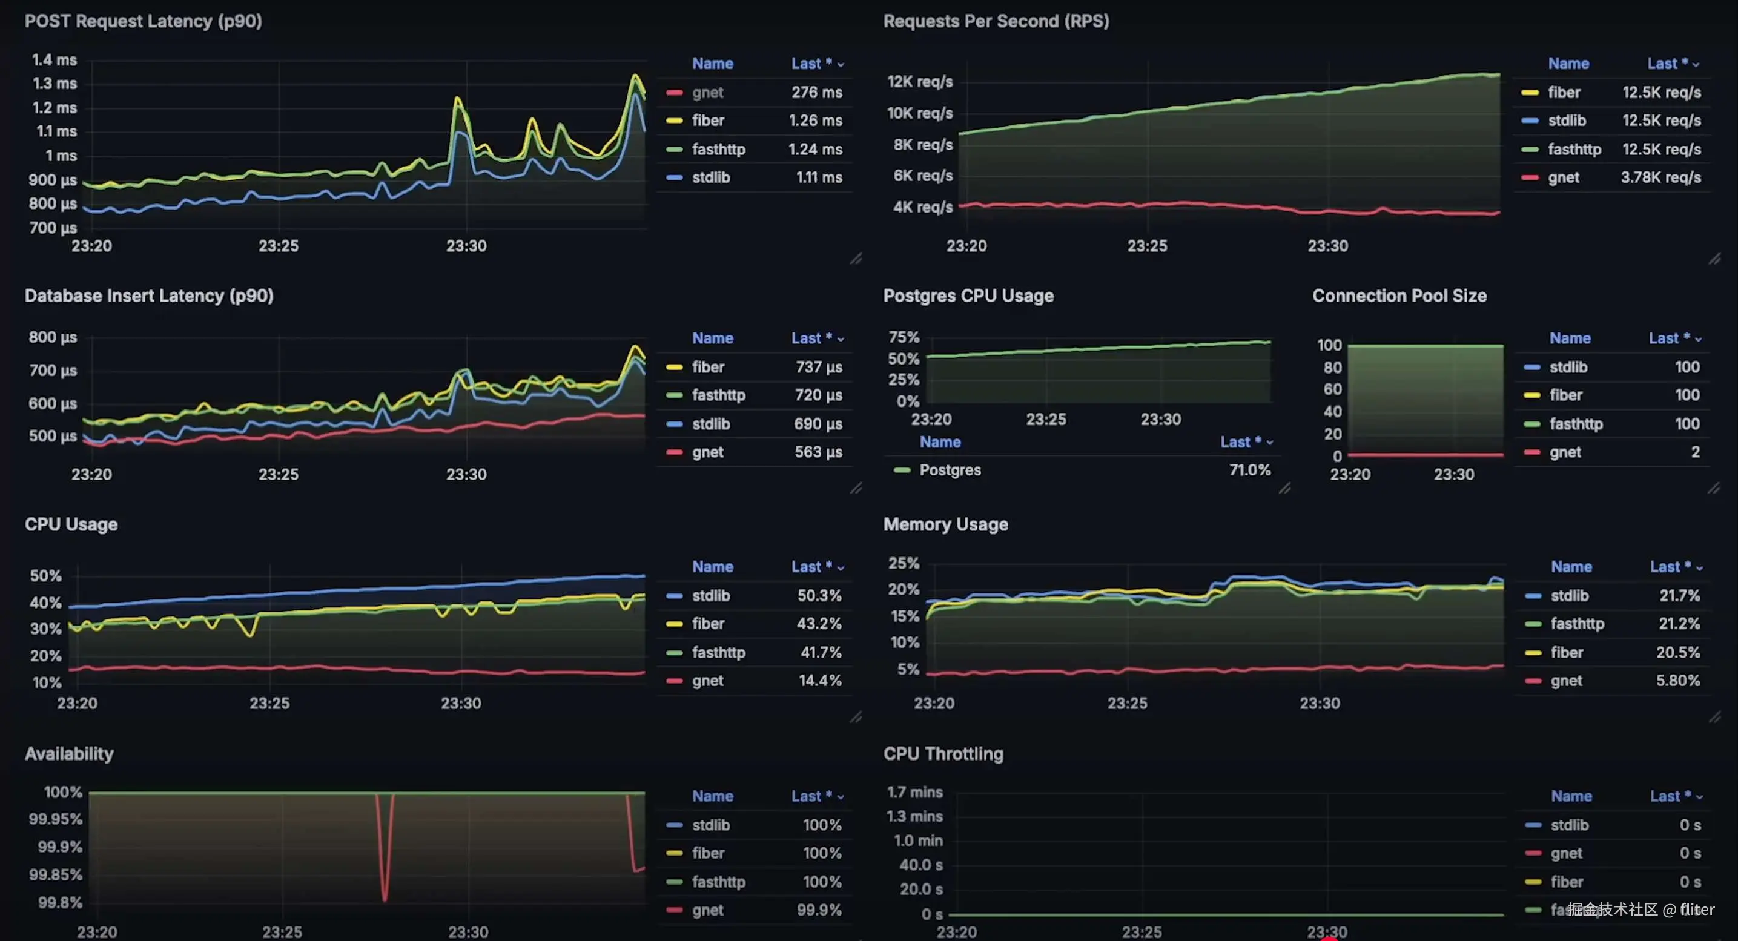Toggle fasthttp series in Memory Usage legend
1738x941 pixels.
tap(1577, 624)
